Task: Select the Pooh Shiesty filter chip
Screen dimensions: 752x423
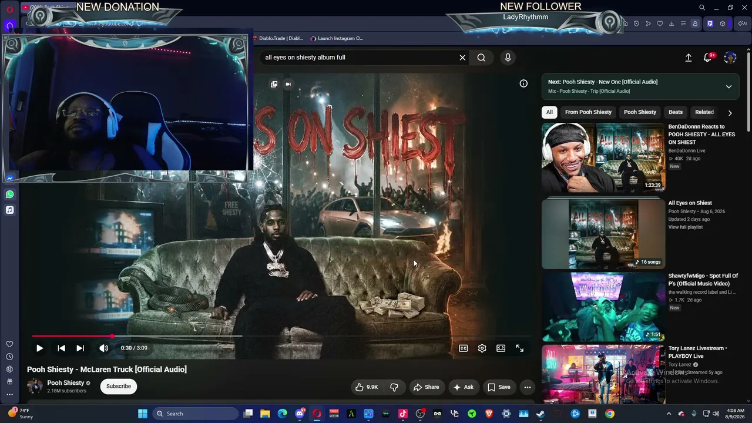Action: (x=640, y=112)
